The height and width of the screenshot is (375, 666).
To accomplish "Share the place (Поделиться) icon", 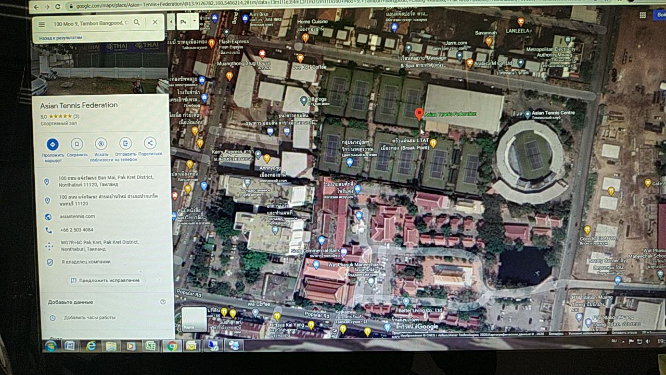I will [x=150, y=143].
